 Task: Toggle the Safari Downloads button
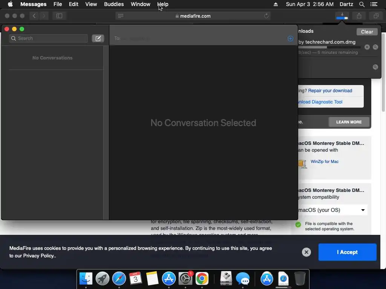click(342, 16)
